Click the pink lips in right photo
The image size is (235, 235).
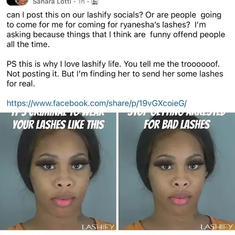180,199
